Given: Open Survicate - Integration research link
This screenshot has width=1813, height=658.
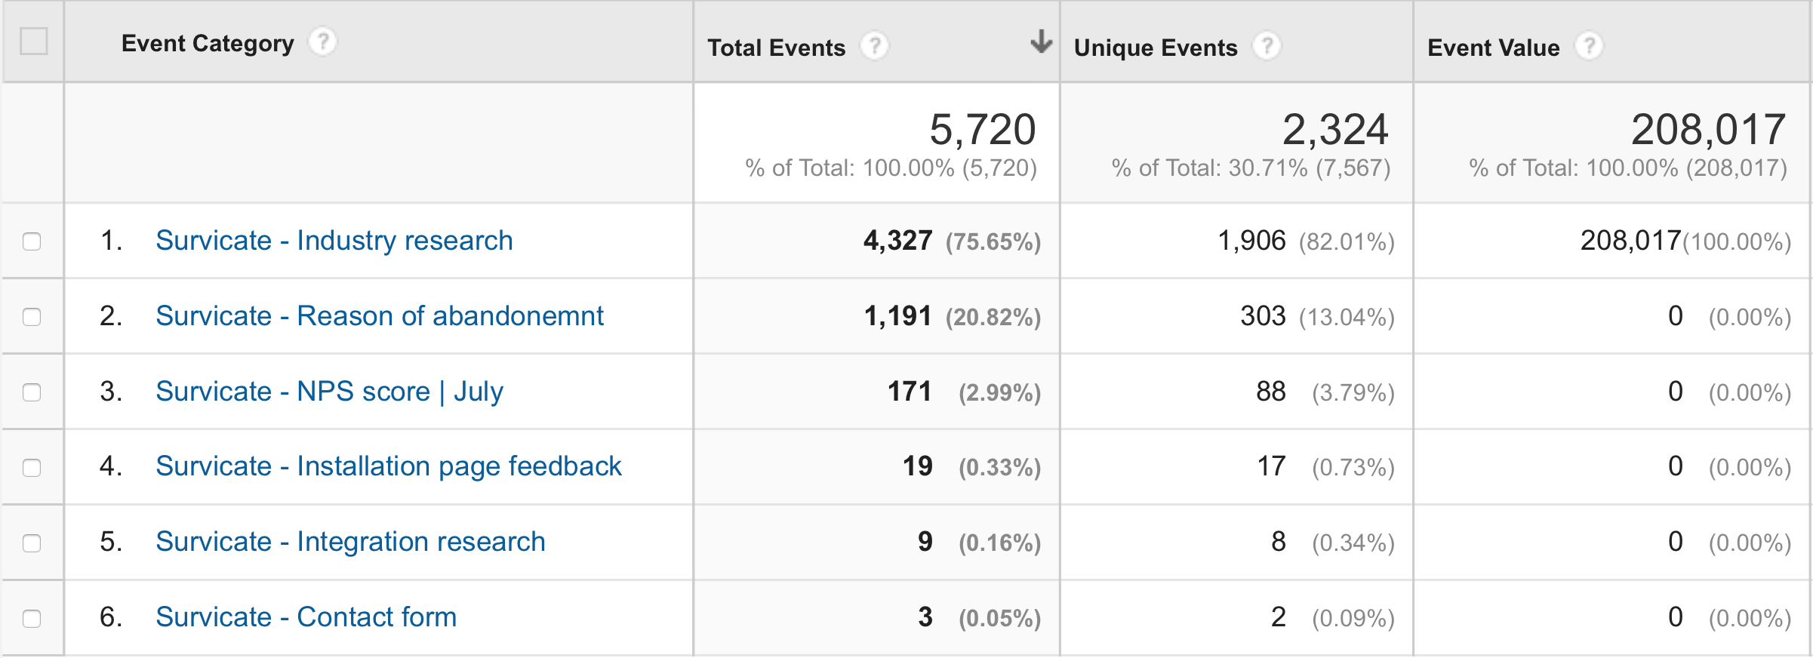Looking at the screenshot, I should click(x=350, y=542).
